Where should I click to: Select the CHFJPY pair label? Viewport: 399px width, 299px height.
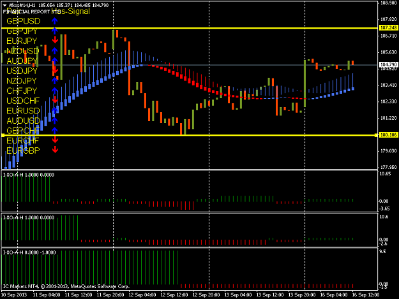point(22,91)
